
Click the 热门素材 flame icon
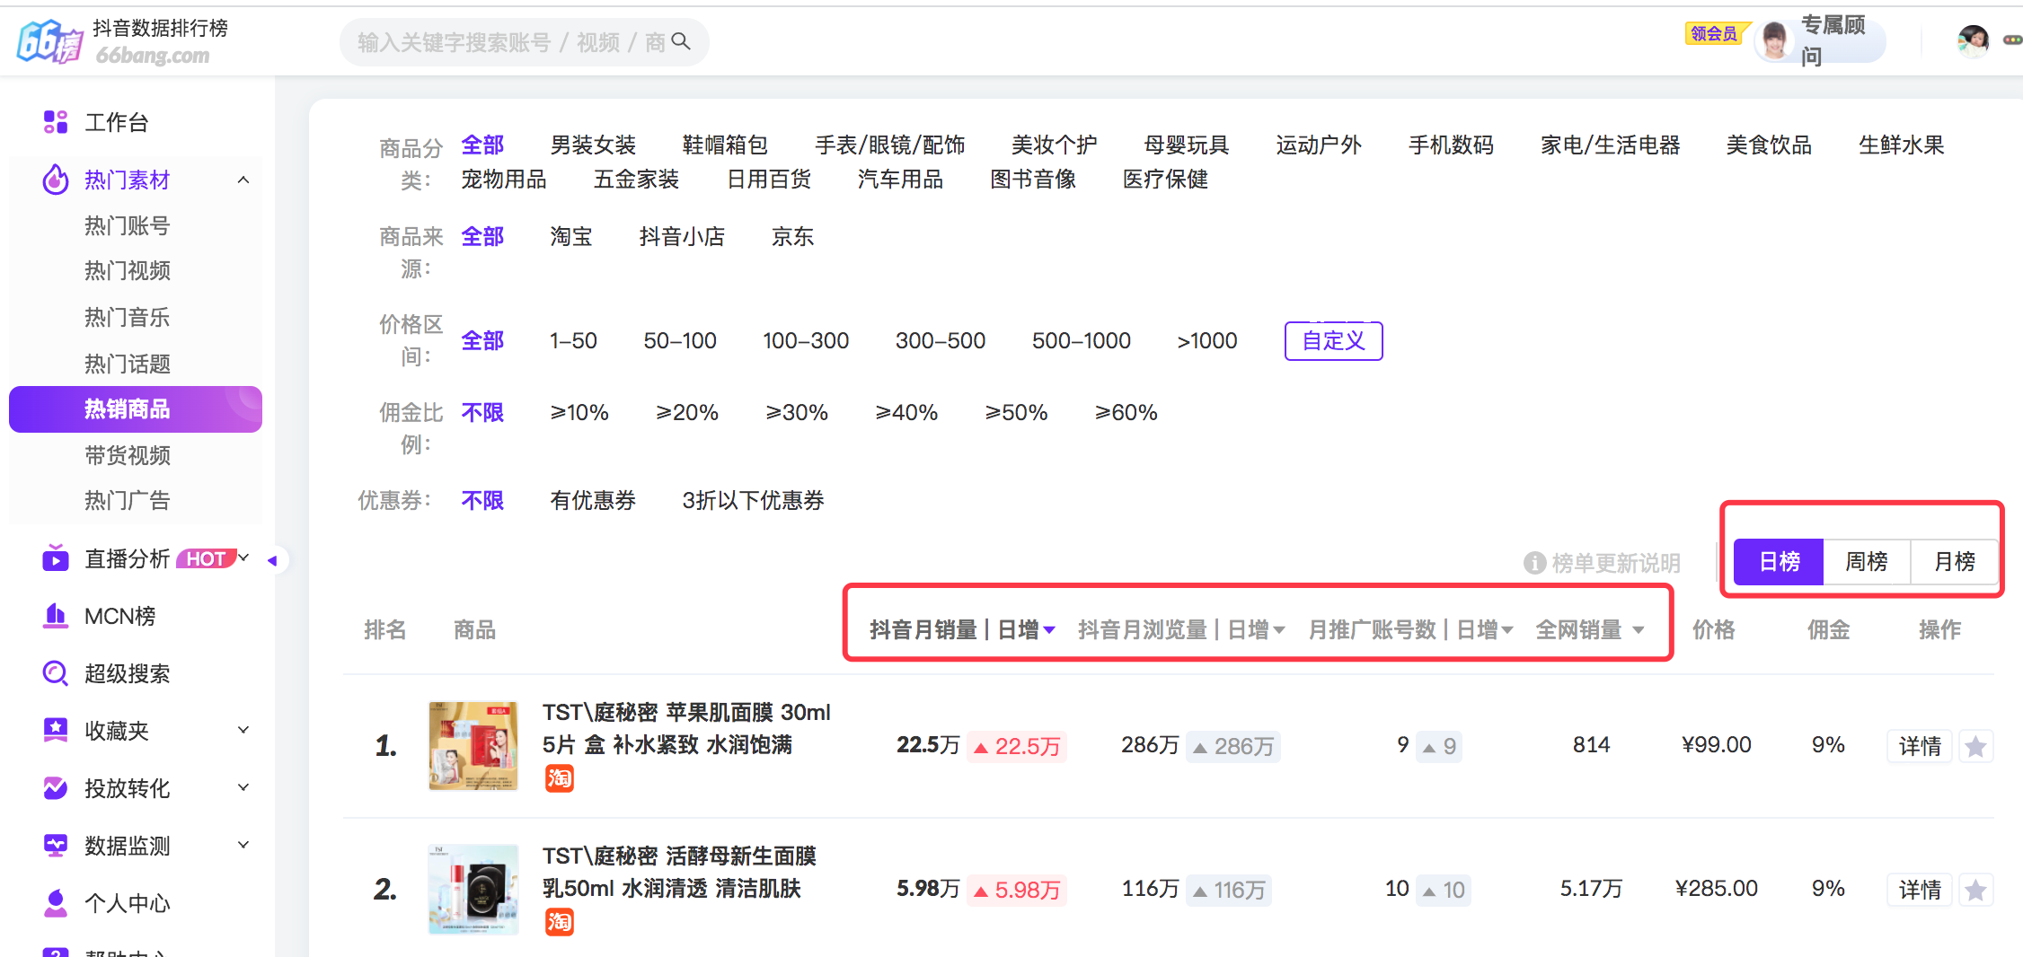click(x=56, y=180)
